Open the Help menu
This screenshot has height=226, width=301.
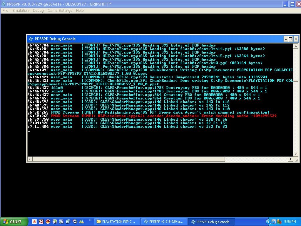(x=80, y=10)
